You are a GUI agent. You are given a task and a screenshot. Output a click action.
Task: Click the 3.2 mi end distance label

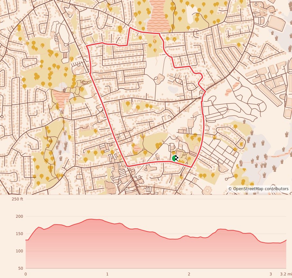286,274
